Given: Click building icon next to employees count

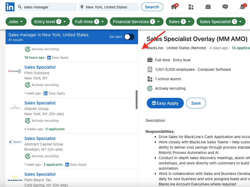Looking at the screenshot, I should click(150, 69).
